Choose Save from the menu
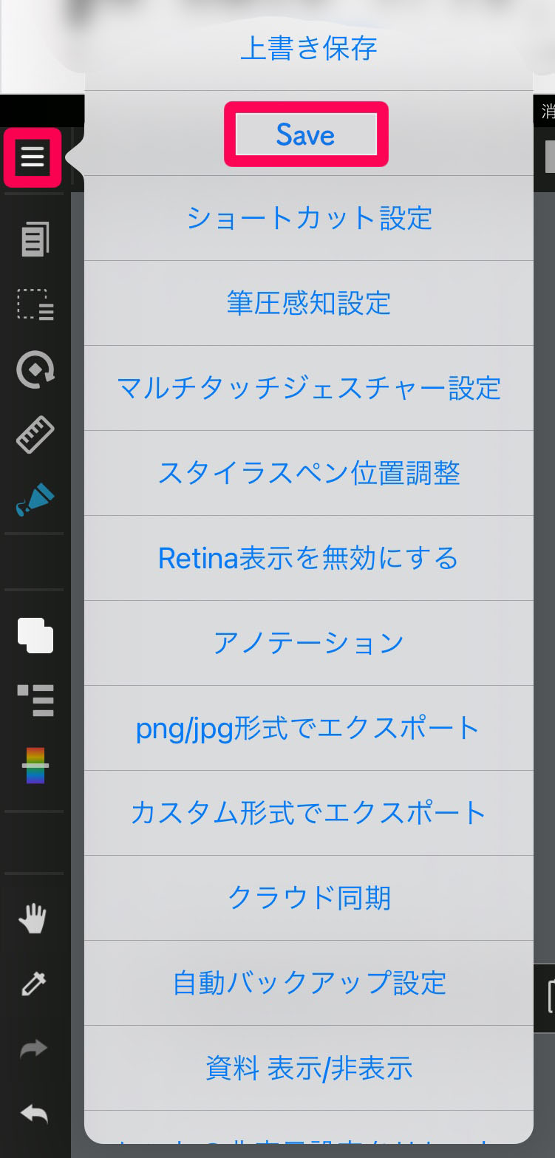The width and height of the screenshot is (555, 1158). click(306, 134)
